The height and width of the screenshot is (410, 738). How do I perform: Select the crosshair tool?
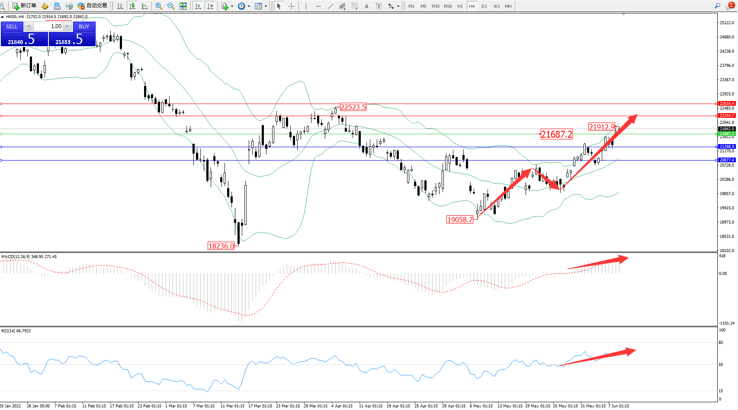tap(291, 6)
